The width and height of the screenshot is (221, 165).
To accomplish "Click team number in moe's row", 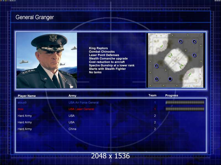I will [155, 109].
